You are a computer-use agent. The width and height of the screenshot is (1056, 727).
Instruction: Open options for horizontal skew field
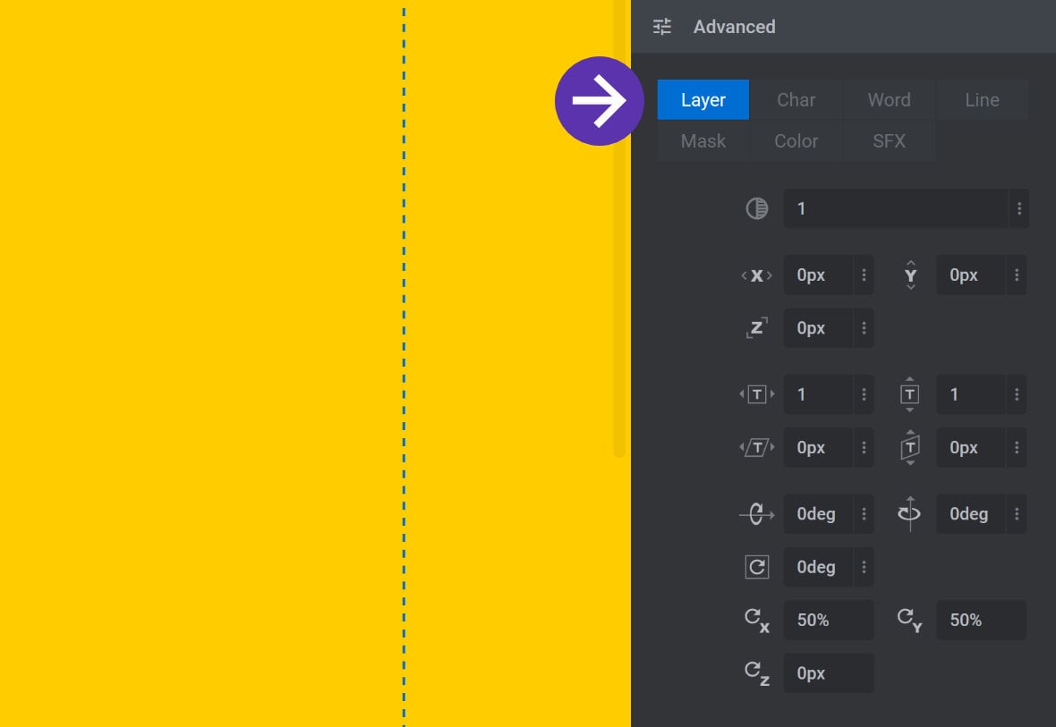(864, 448)
